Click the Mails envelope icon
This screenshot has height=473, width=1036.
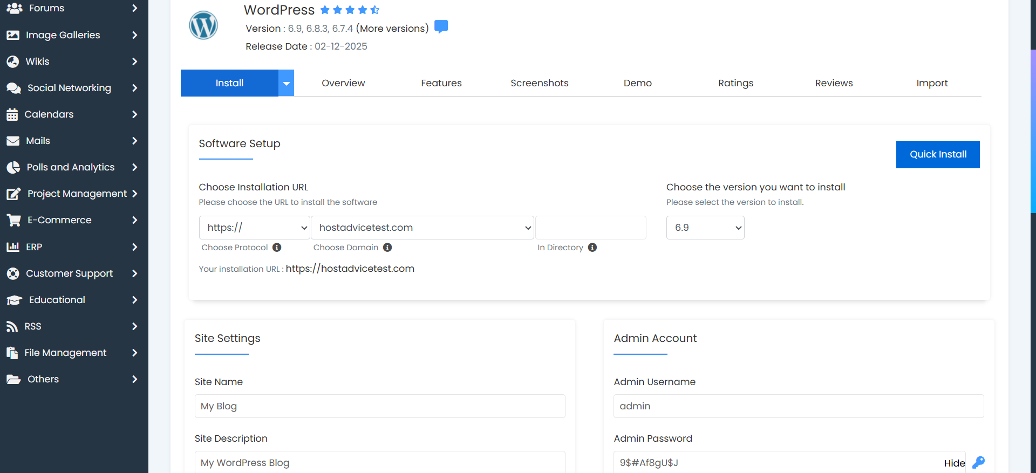click(x=13, y=141)
